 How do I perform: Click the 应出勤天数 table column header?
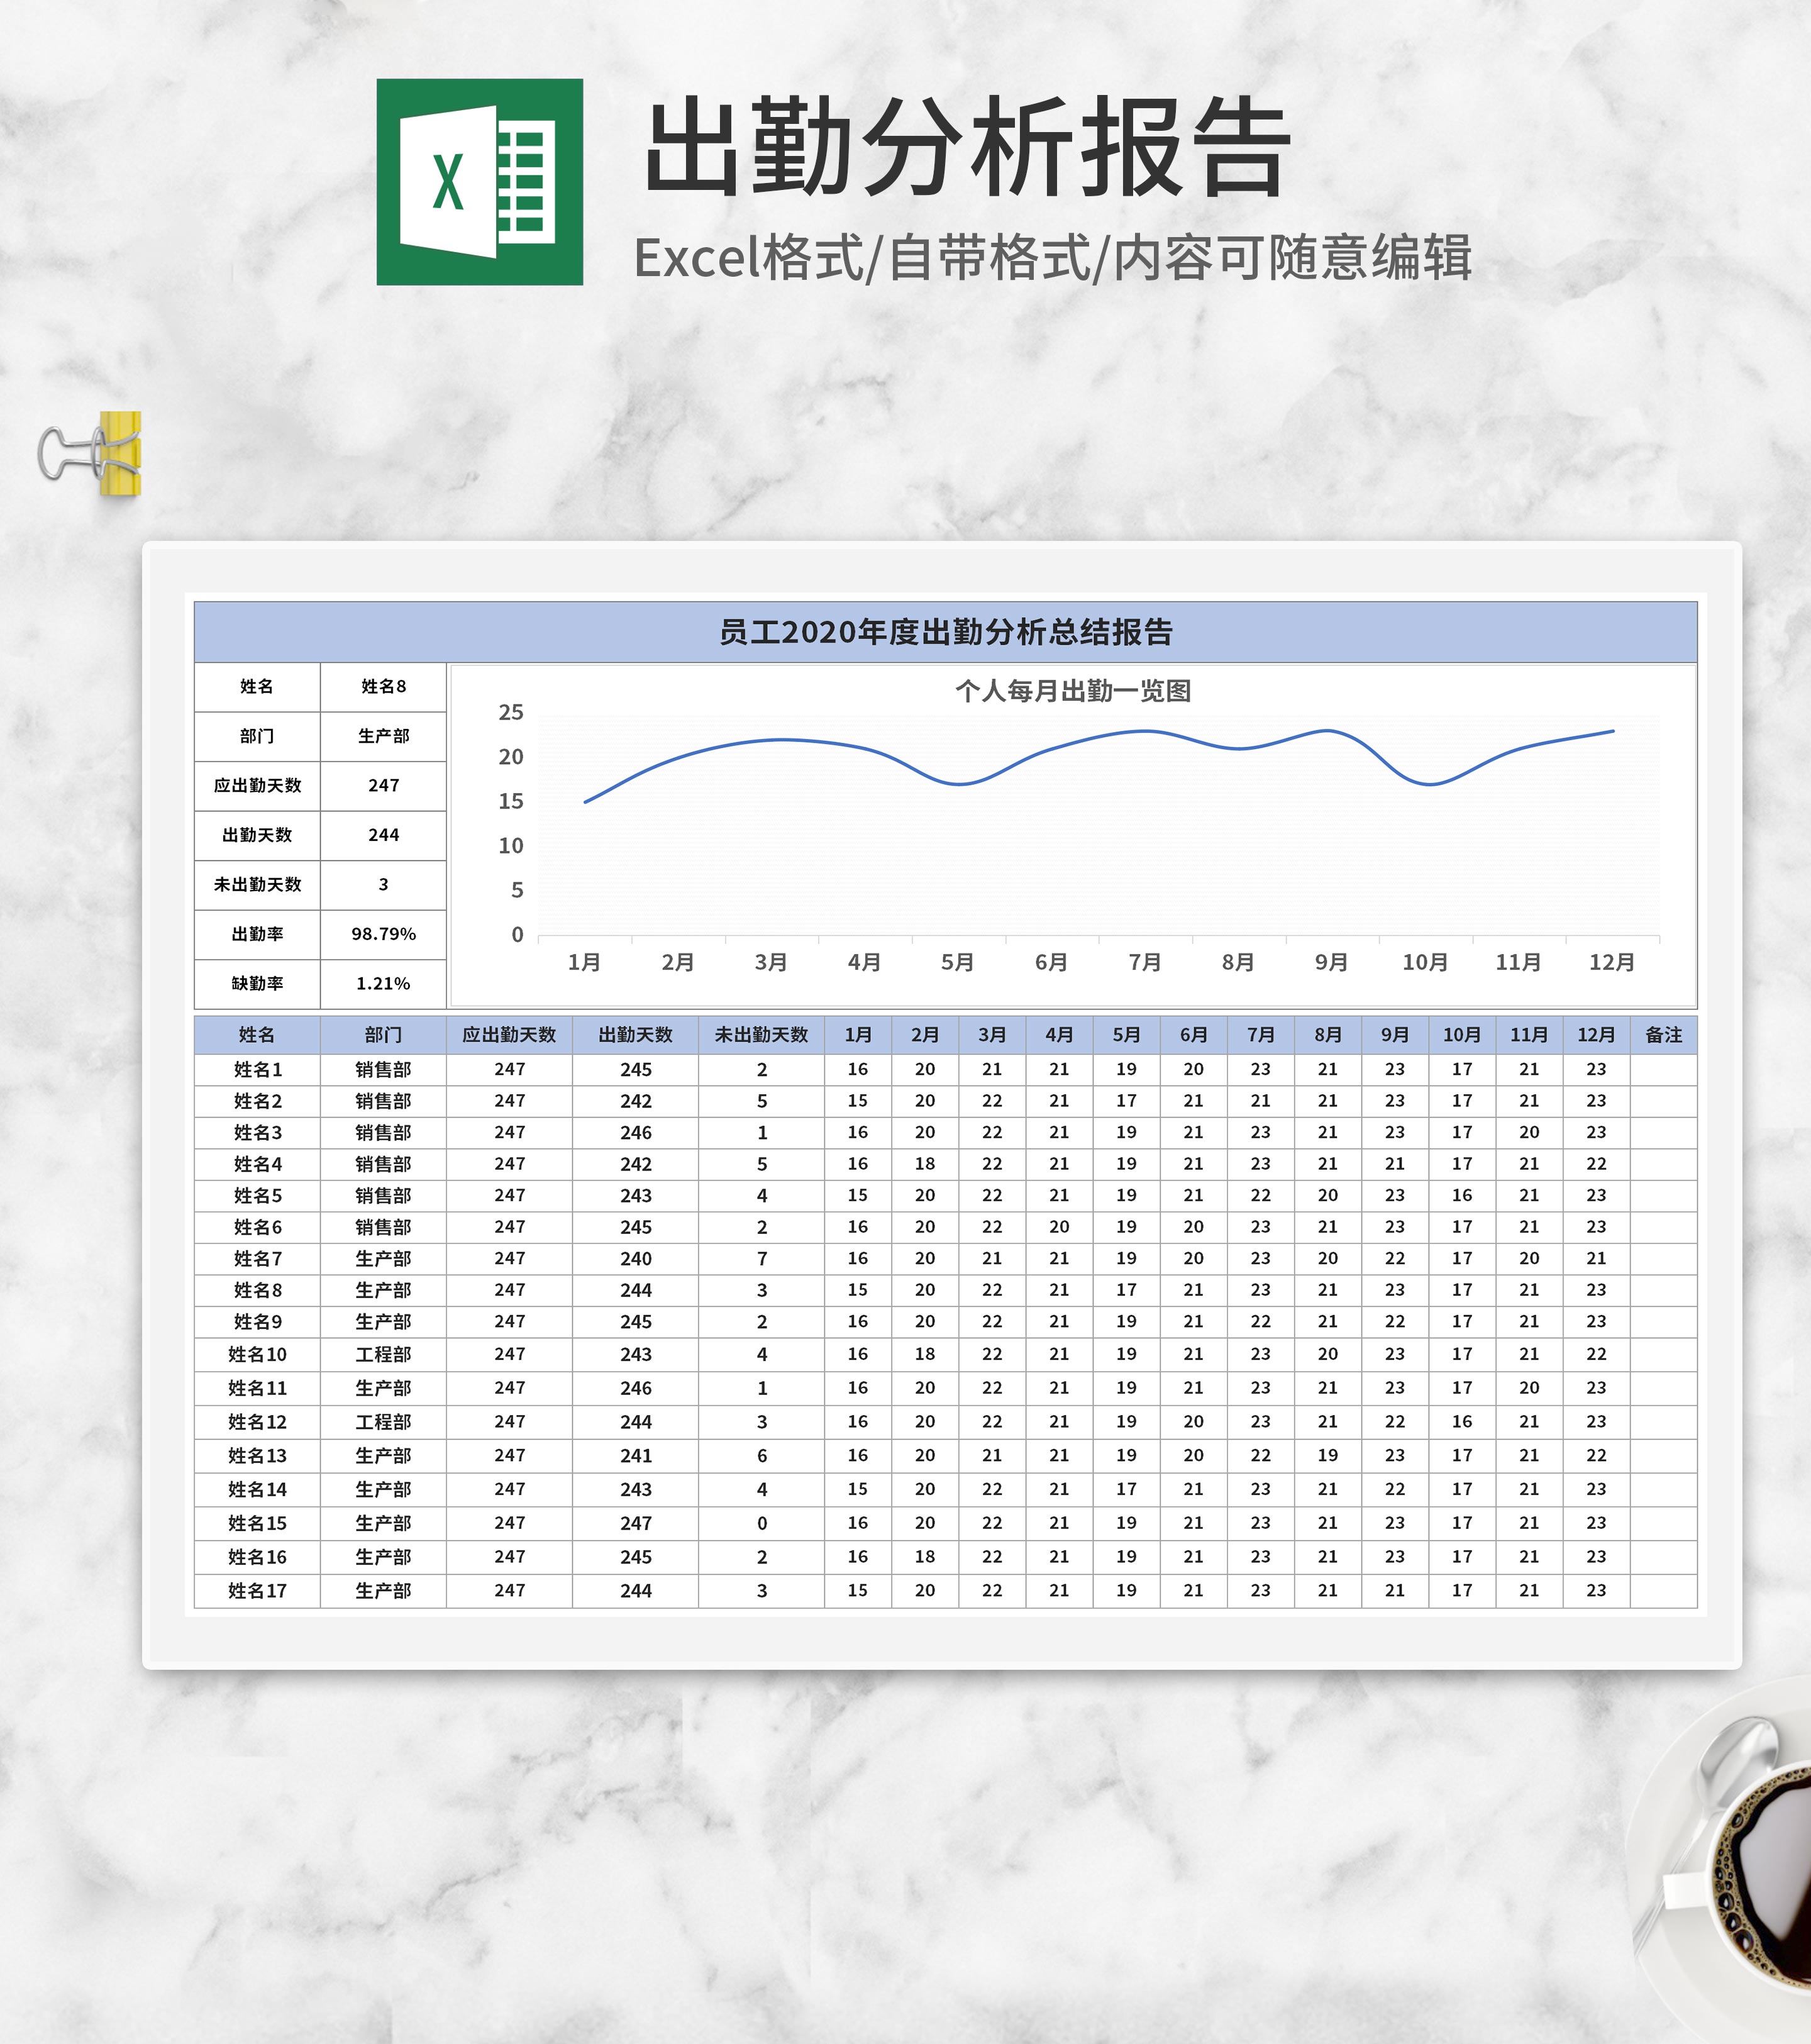[509, 1035]
